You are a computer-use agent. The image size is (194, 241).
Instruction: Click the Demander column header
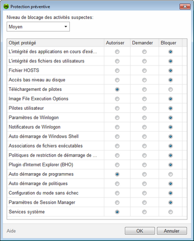pyautogui.click(x=145, y=43)
